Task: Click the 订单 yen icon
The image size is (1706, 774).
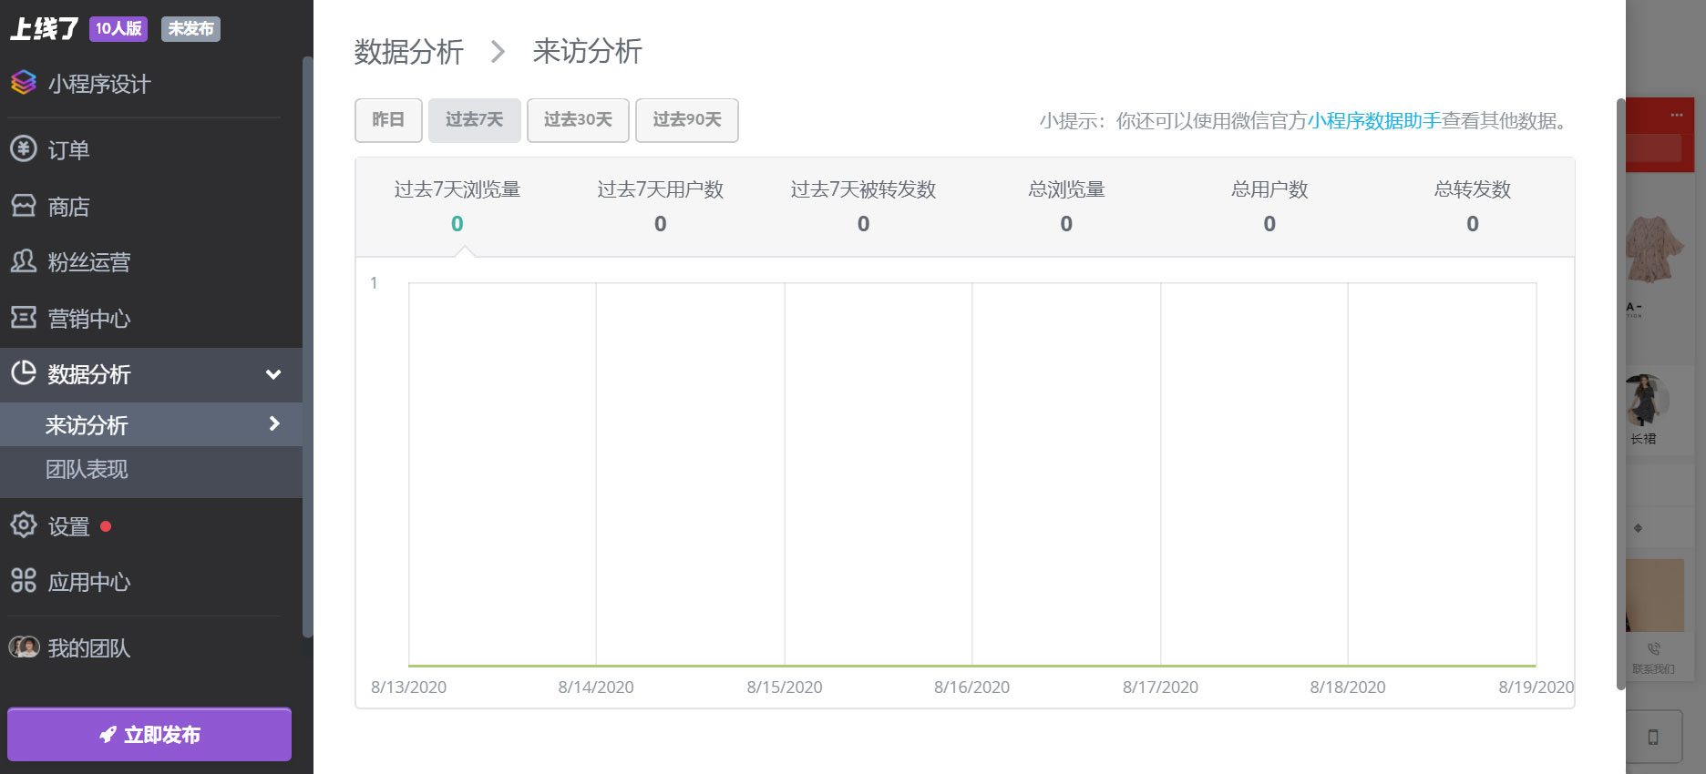Action: tap(24, 148)
